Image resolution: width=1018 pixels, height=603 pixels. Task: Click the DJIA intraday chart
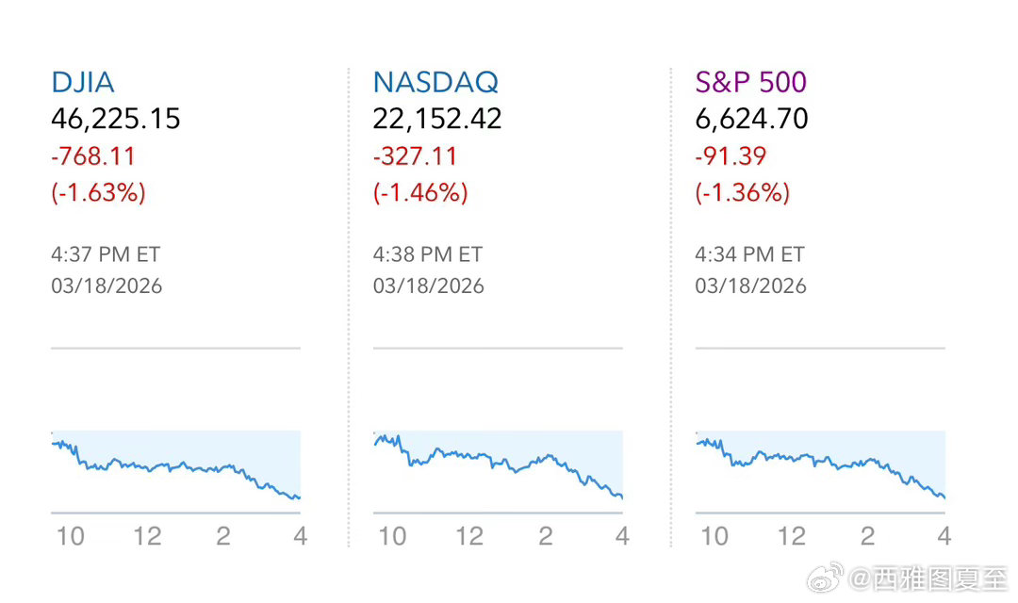[175, 466]
